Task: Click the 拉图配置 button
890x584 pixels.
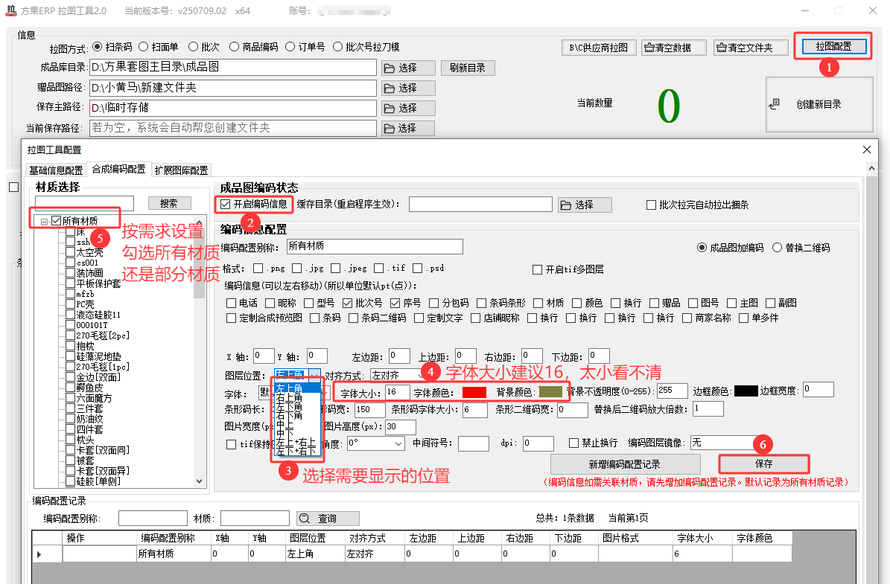Action: 833,46
